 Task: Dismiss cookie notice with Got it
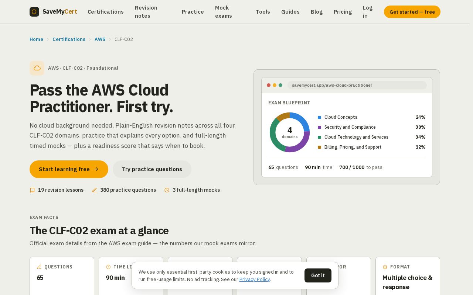[318, 275]
